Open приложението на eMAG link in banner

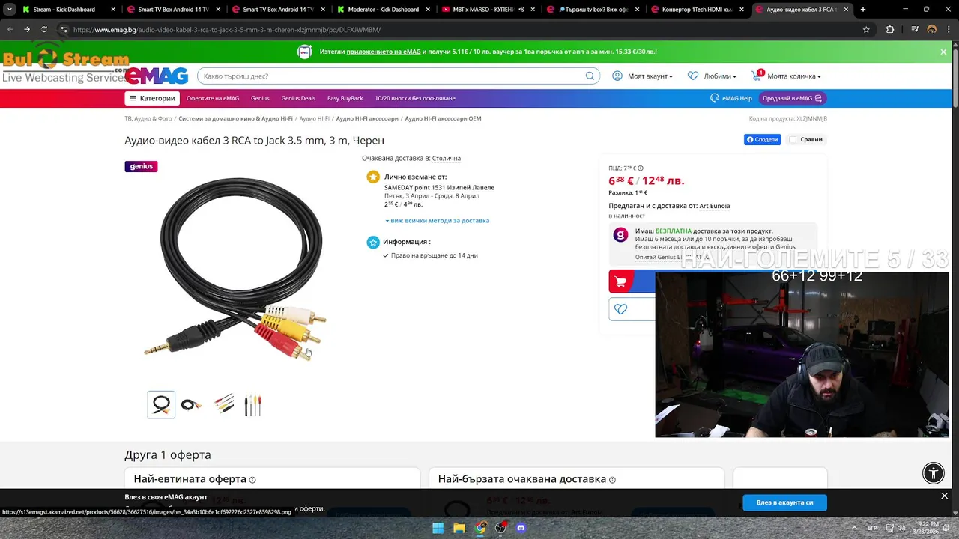[383, 52]
